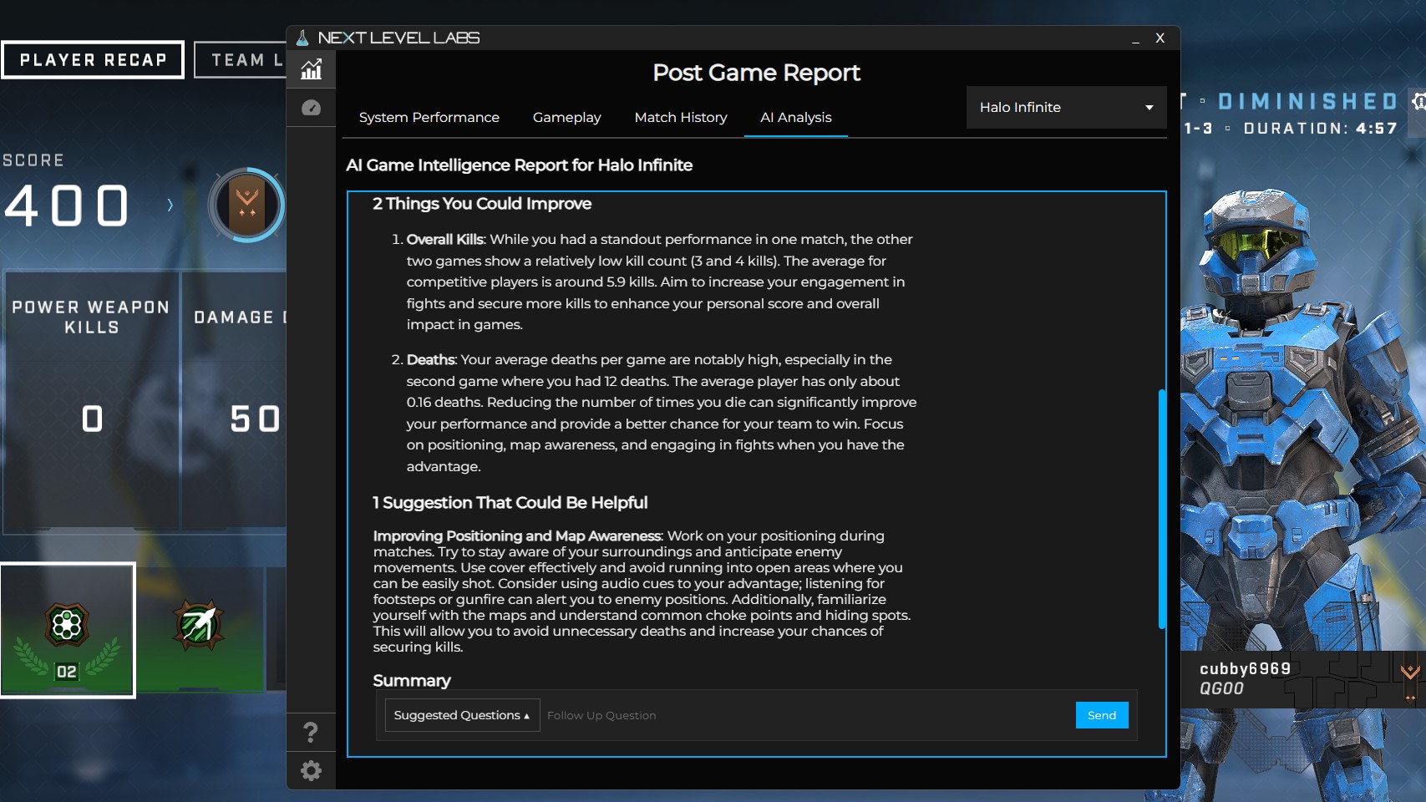Click 'Improving Positioning and Map Awareness' text
Image resolution: width=1426 pixels, height=802 pixels.
[517, 536]
